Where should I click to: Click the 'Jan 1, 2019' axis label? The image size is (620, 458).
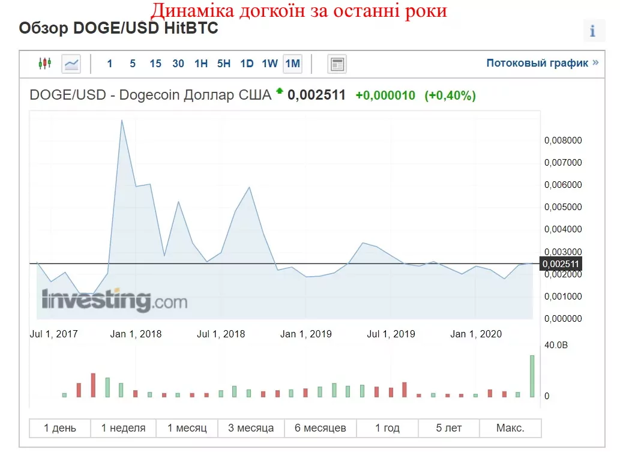pos(306,334)
